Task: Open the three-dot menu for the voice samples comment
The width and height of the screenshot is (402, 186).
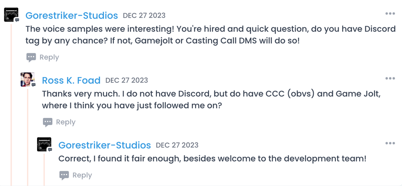Action: coord(390,13)
